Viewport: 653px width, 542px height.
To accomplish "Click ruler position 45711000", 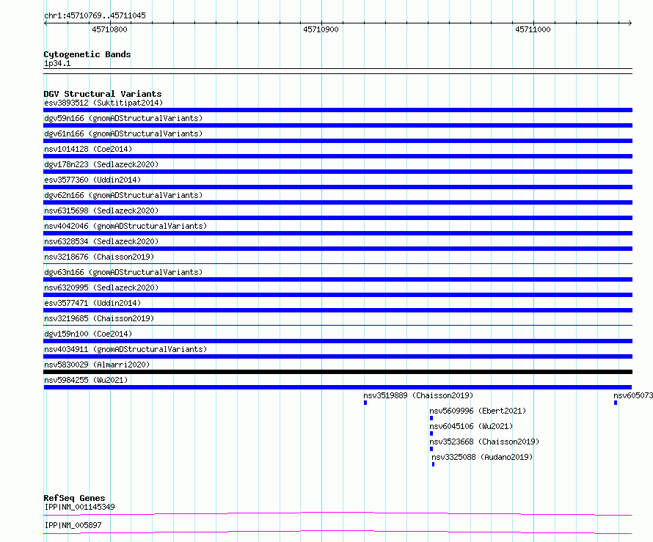I will click(x=533, y=29).
